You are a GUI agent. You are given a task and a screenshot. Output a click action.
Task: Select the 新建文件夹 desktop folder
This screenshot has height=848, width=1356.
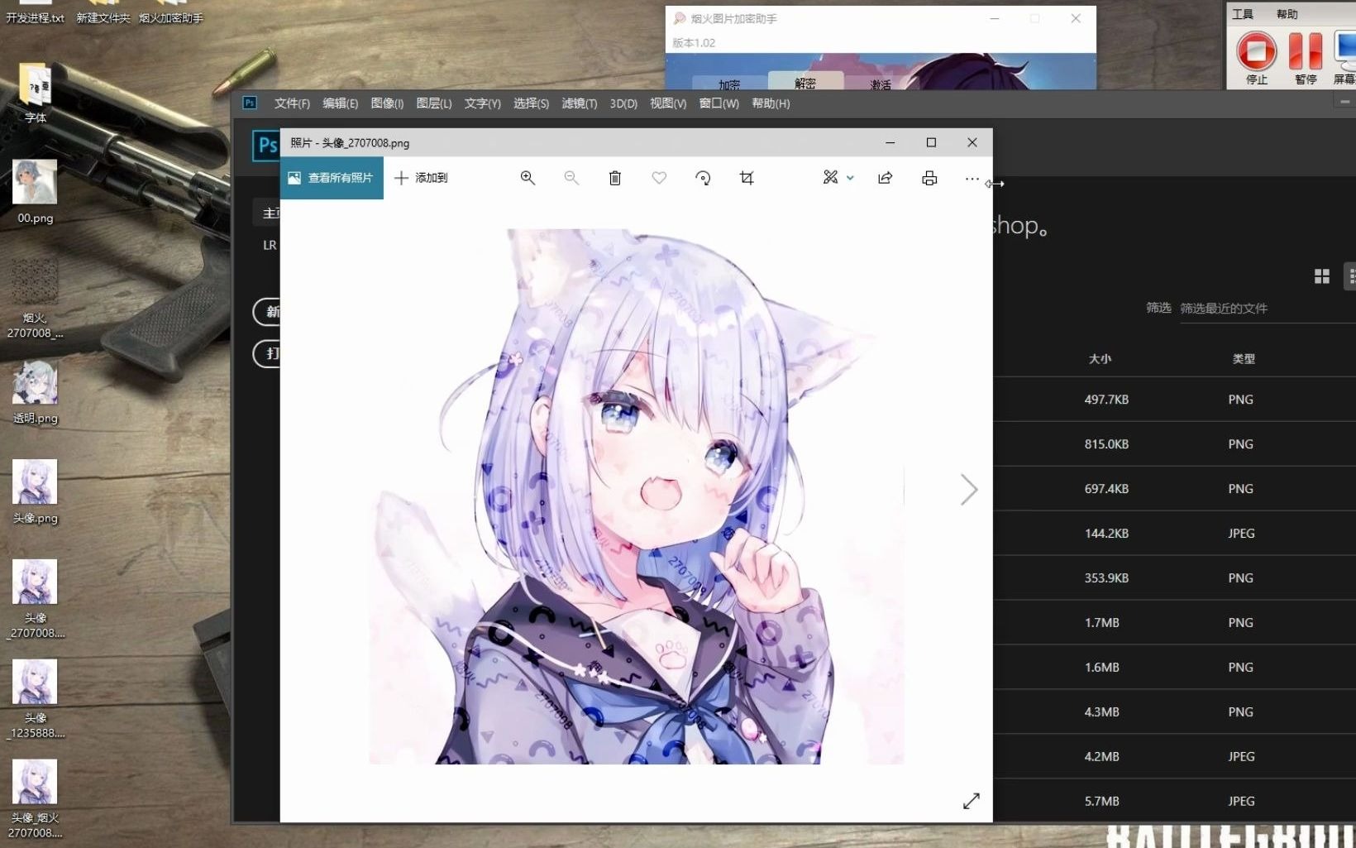click(x=103, y=13)
